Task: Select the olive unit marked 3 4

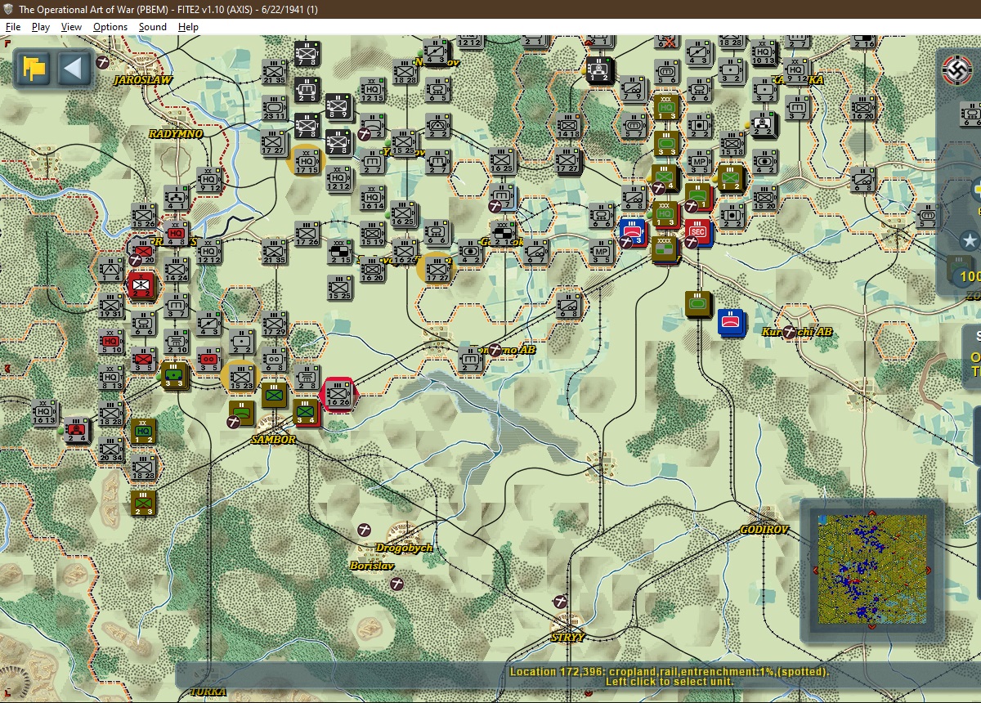Action: point(306,412)
